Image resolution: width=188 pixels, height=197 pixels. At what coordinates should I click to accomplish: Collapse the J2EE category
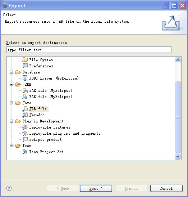pyautogui.click(x=11, y=84)
